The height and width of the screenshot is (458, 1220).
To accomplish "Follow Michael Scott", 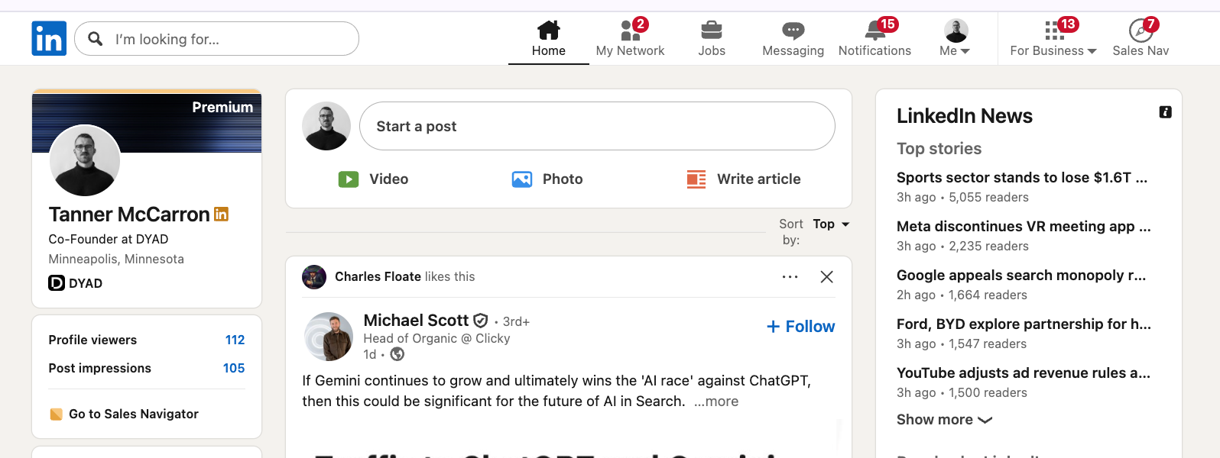I will [800, 327].
